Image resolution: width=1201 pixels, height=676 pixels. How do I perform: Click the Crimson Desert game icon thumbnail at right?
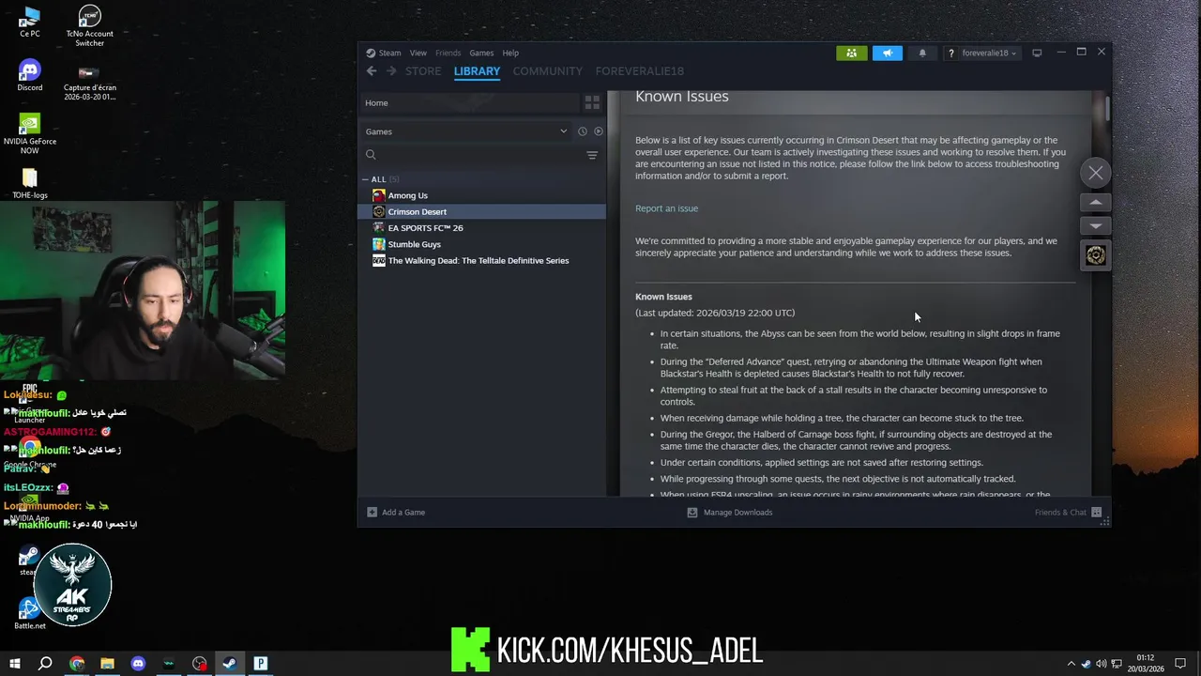pos(1096,255)
